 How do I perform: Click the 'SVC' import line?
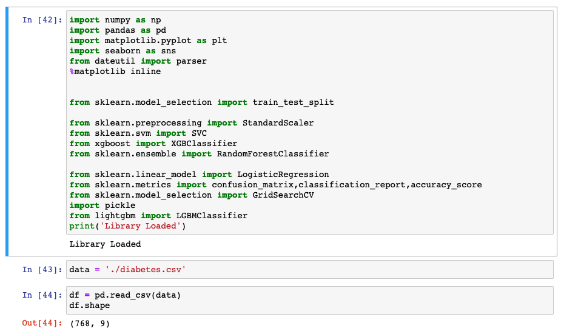click(138, 133)
